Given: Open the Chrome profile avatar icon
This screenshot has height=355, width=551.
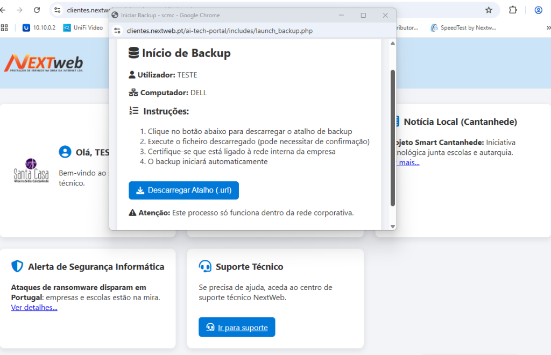Looking at the screenshot, I should pos(538,10).
